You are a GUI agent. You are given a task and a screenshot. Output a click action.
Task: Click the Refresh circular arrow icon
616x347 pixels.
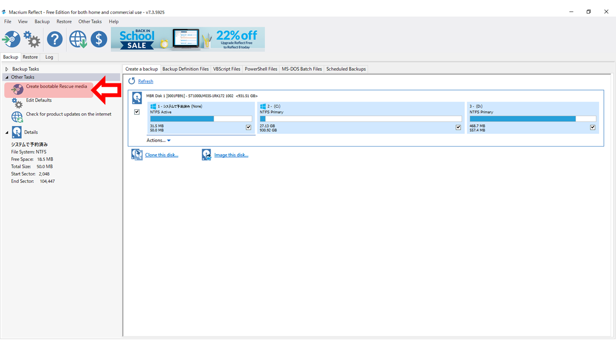click(132, 81)
